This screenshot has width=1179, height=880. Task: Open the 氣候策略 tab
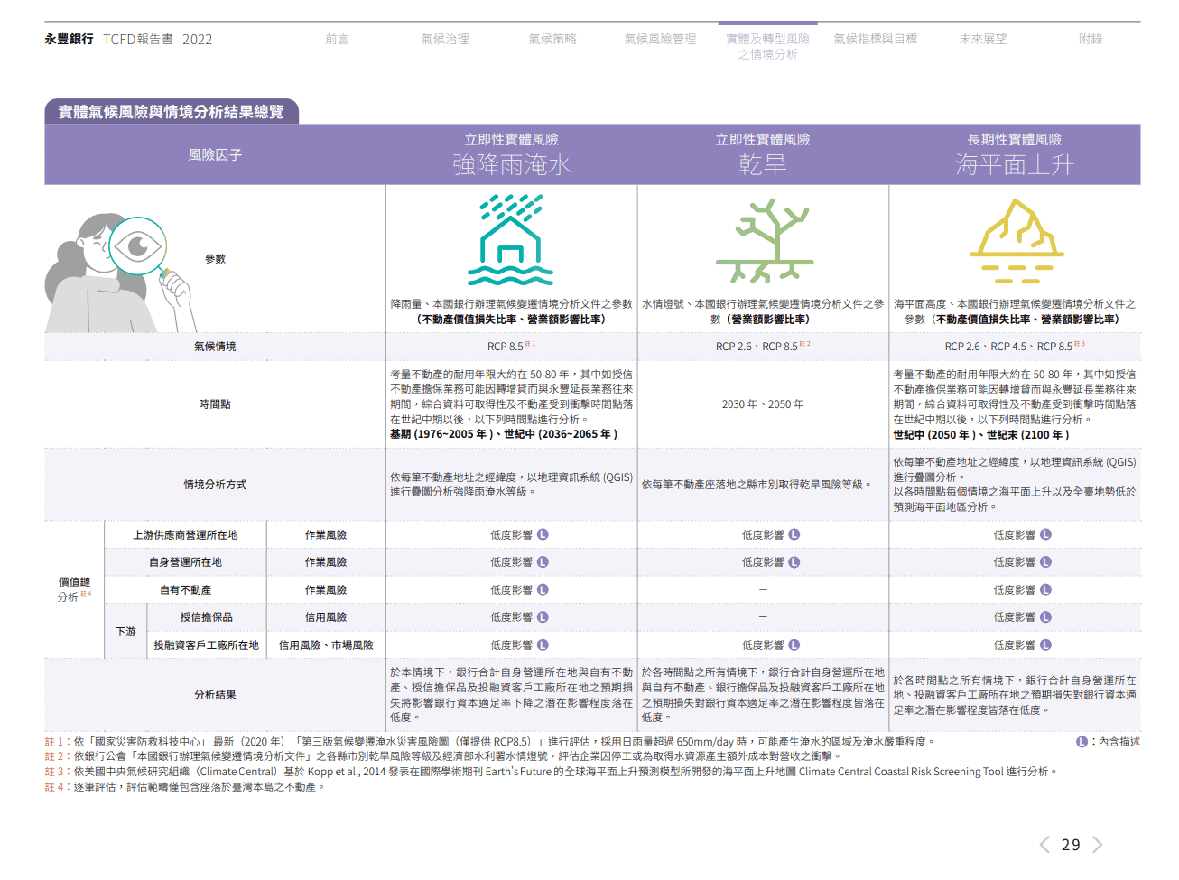click(x=552, y=40)
